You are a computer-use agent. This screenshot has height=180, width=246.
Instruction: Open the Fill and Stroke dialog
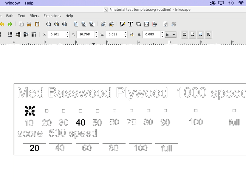pos(123,24)
